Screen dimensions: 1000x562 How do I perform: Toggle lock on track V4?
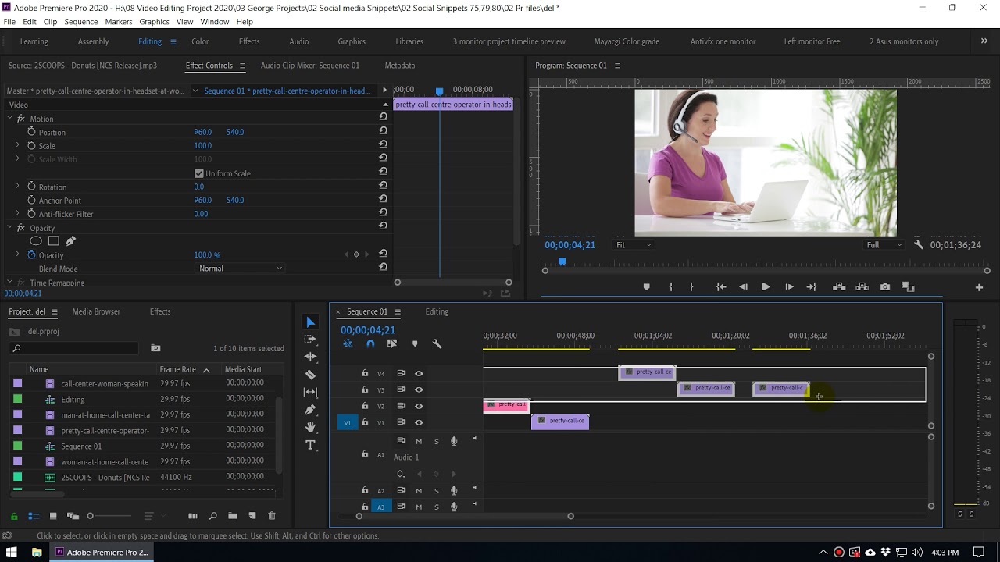pos(365,373)
